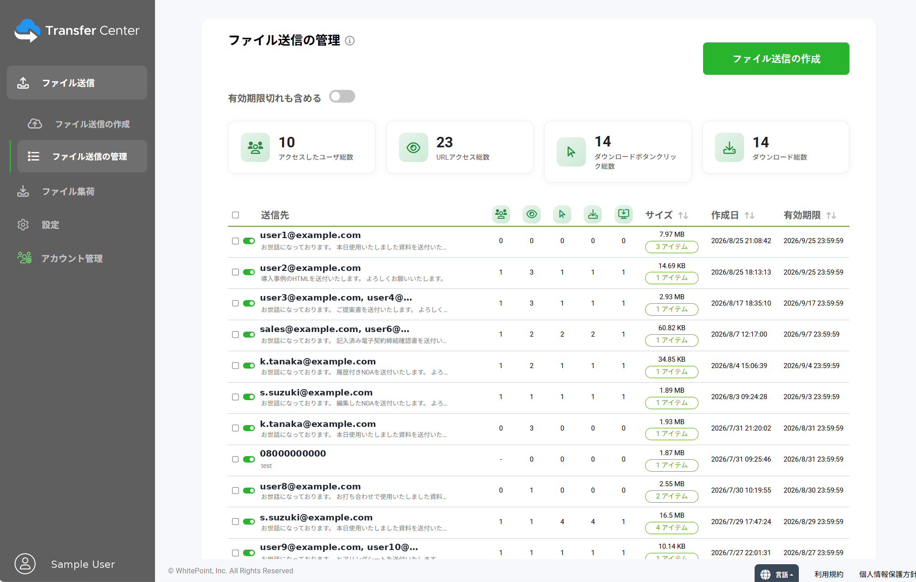The width and height of the screenshot is (916, 582).
Task: Click the upload icon beside ファイル送信
Action: (23, 83)
